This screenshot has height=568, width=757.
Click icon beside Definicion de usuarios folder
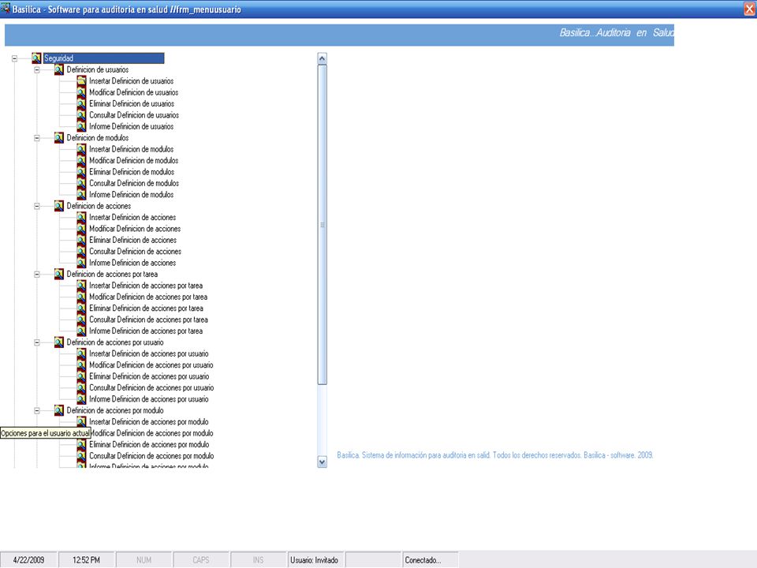pyautogui.click(x=59, y=70)
